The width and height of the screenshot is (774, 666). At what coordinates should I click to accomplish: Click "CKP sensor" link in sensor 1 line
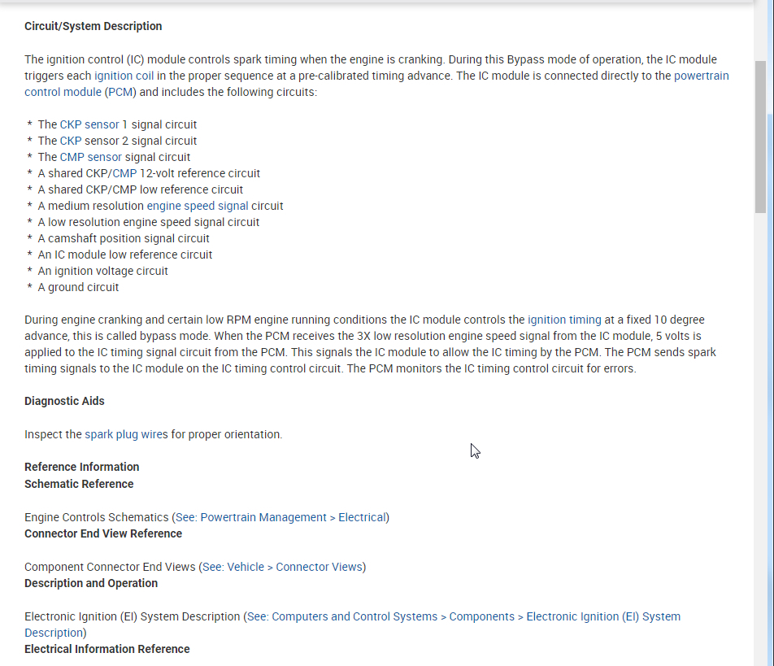click(89, 124)
